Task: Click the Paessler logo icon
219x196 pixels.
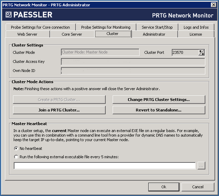Action: [x=8, y=15]
